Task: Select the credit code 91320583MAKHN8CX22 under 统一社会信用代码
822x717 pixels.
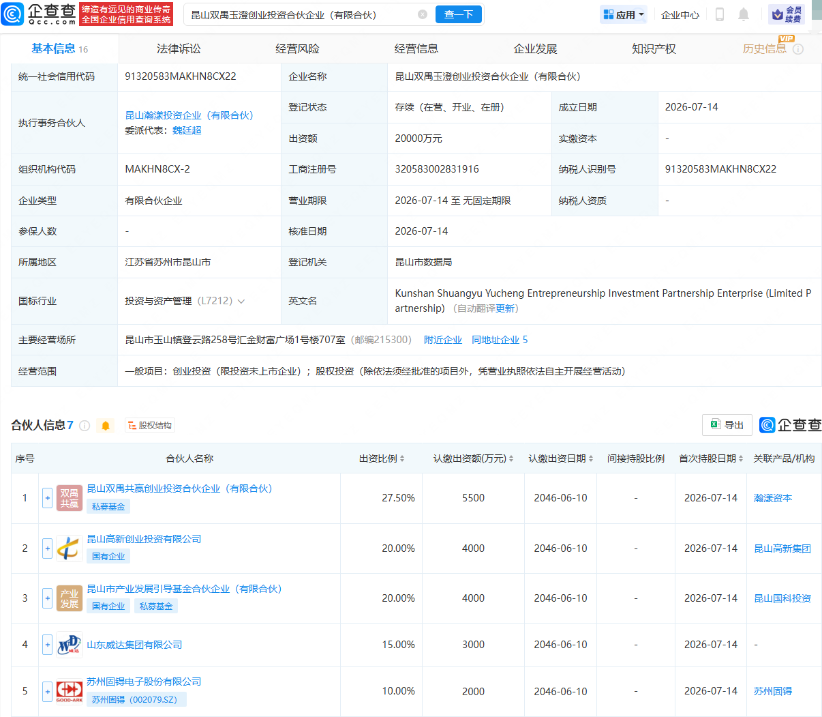Action: (x=181, y=76)
